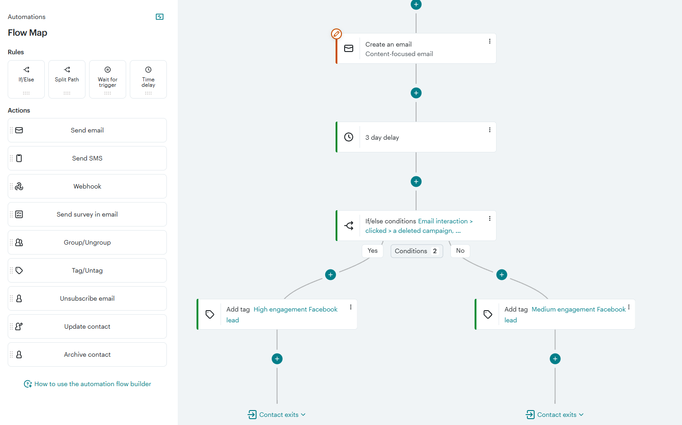682x425 pixels.
Task: Open the Conditions 2 badge
Action: tap(417, 251)
